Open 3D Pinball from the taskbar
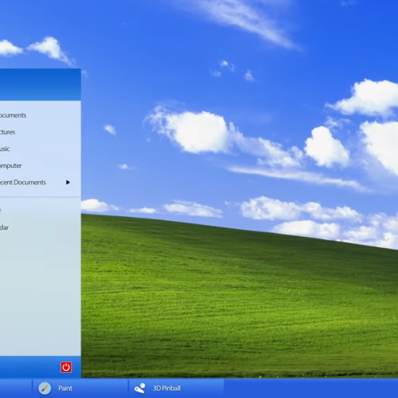 click(x=176, y=388)
